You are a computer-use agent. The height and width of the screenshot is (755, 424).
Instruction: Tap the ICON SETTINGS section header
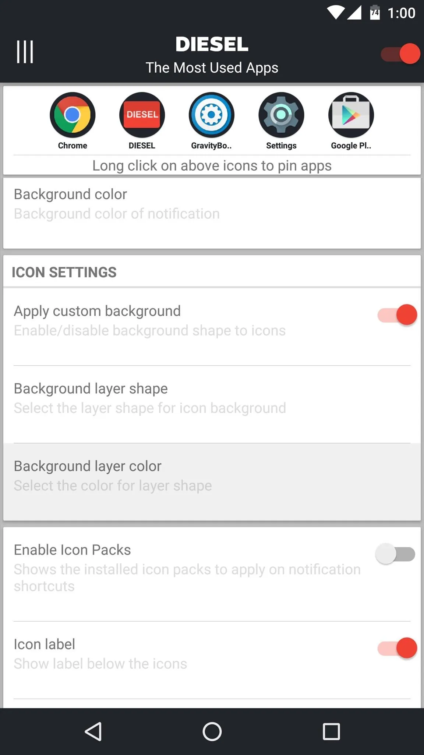tap(64, 272)
